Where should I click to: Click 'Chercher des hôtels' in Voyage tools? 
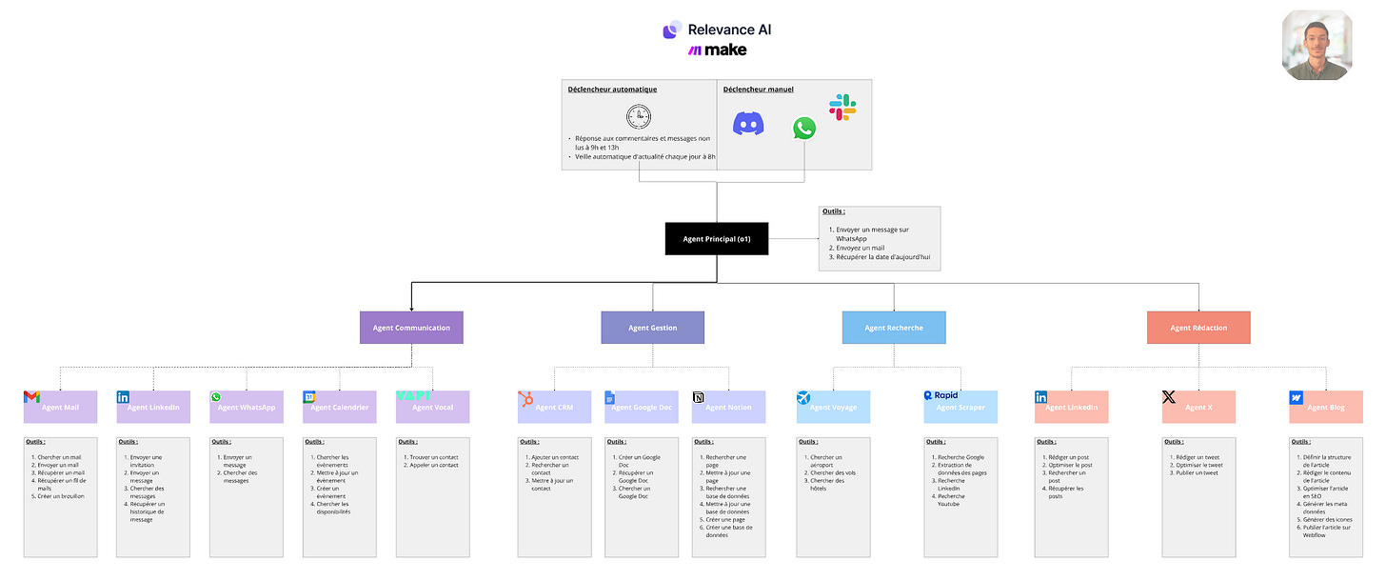pyautogui.click(x=827, y=484)
